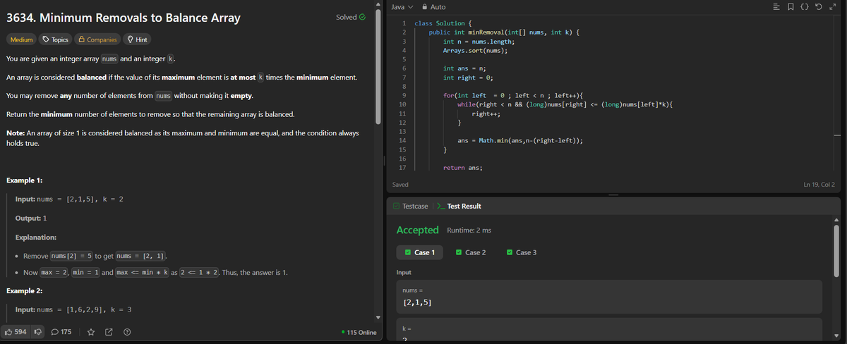Click the Saved status text
847x344 pixels.
(x=400, y=185)
